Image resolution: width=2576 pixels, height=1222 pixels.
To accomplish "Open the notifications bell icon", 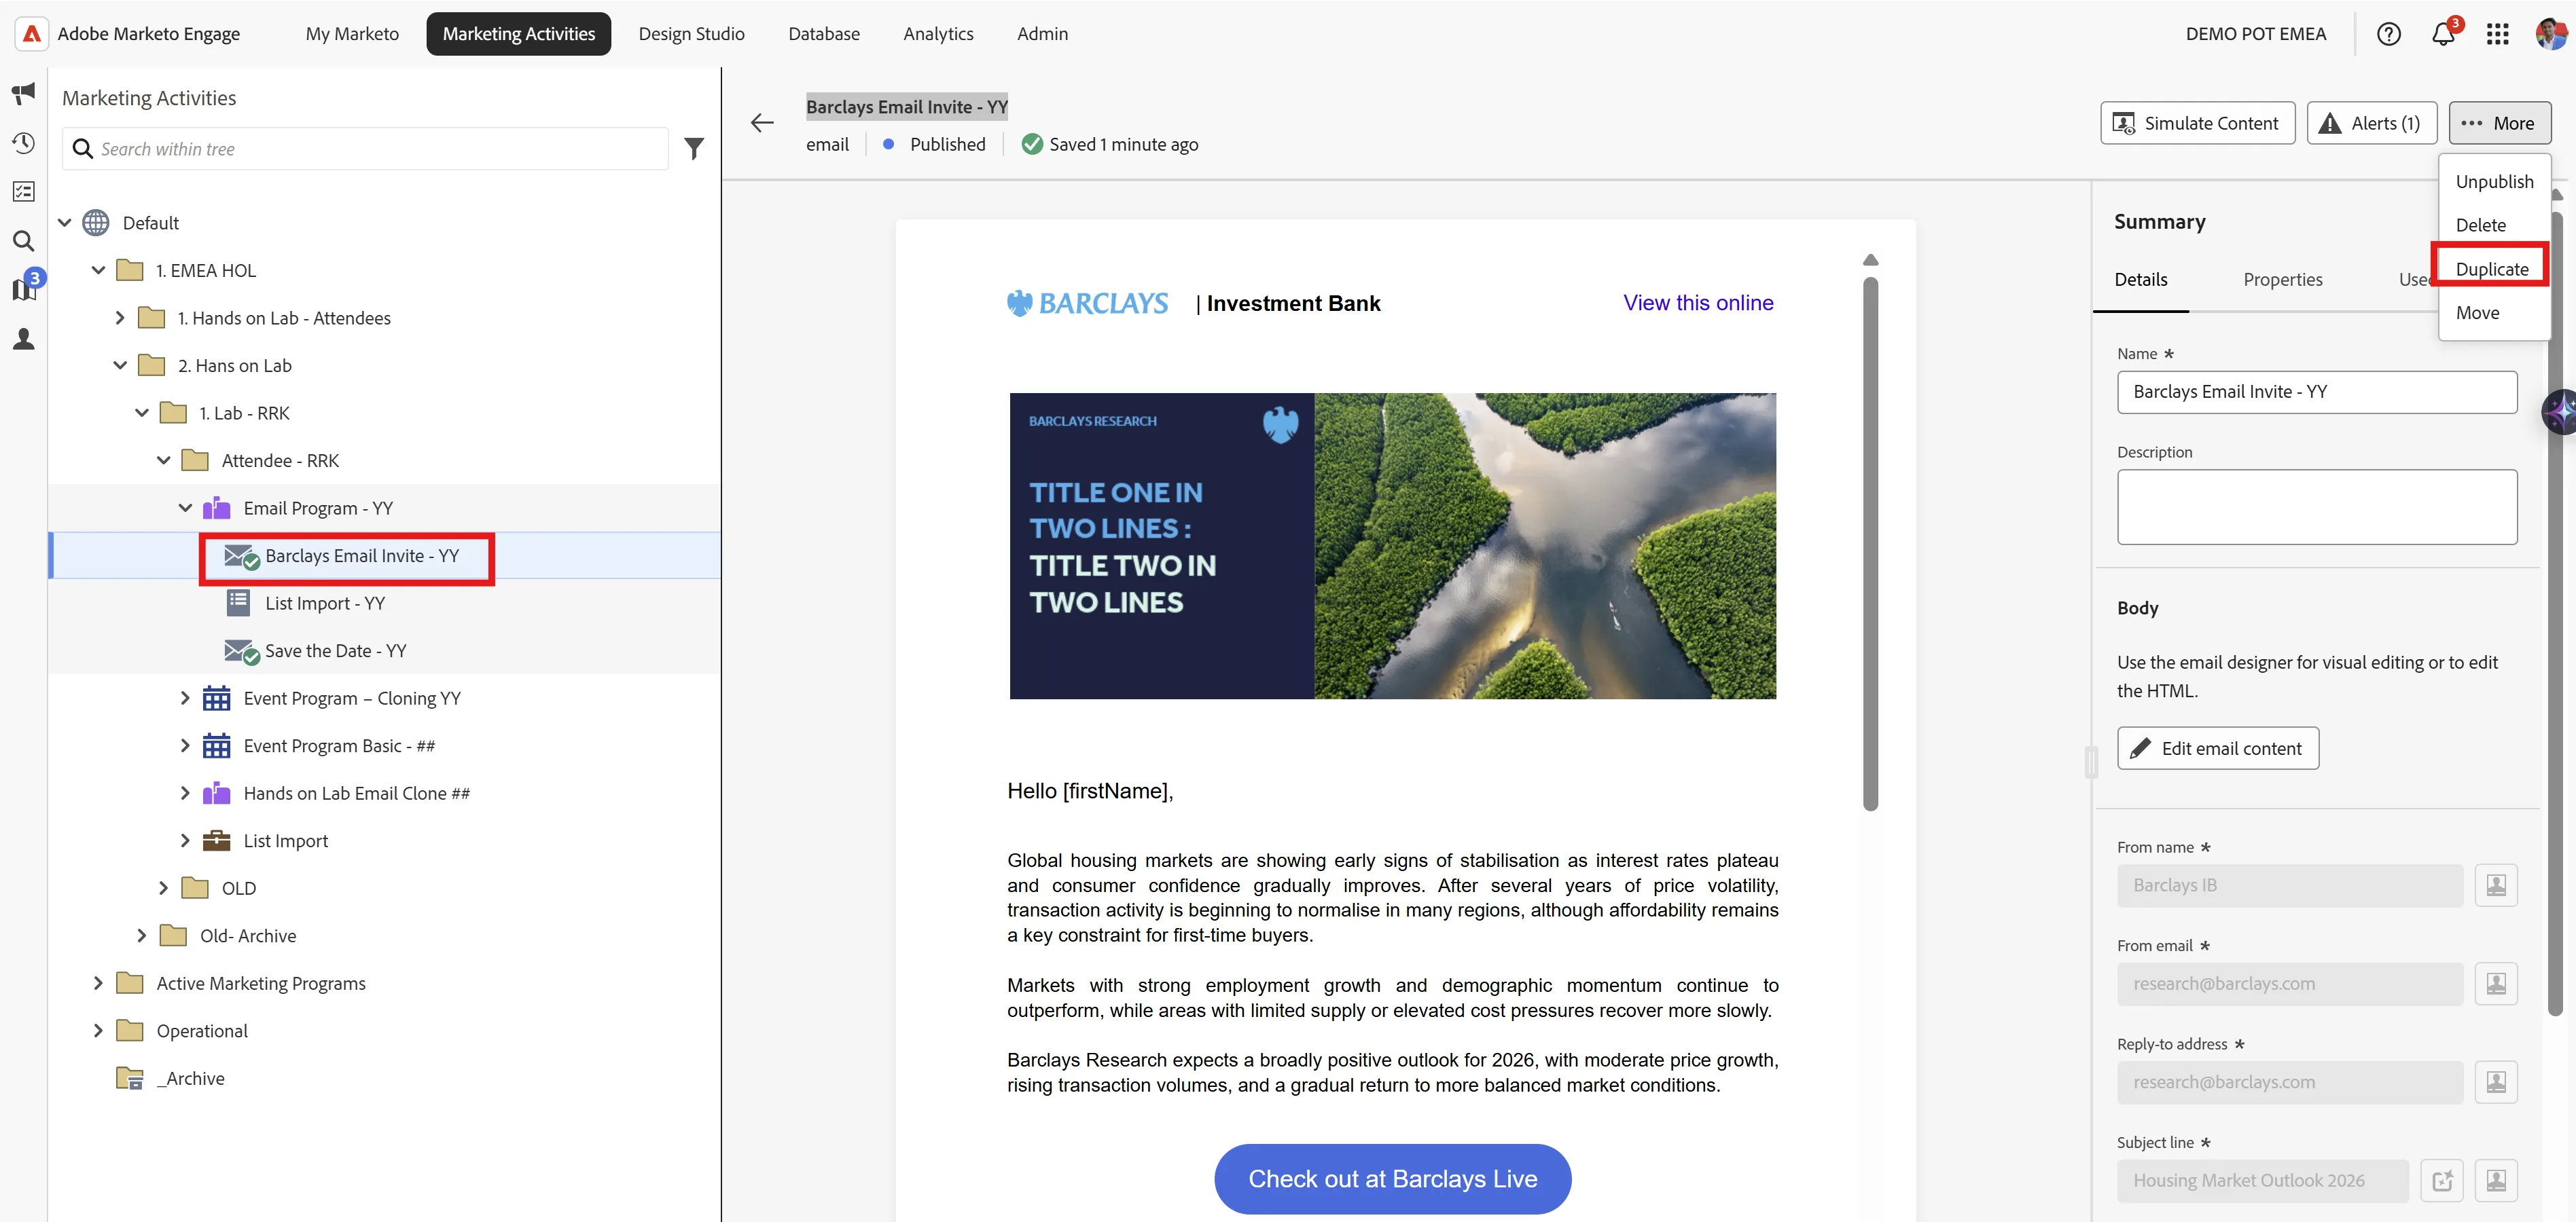I will pyautogui.click(x=2443, y=34).
